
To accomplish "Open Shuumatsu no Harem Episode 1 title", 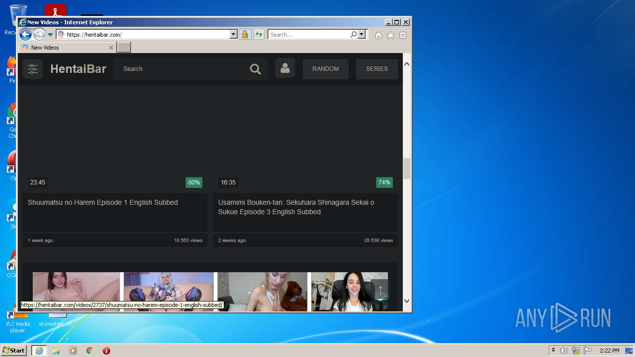I will coord(103,202).
